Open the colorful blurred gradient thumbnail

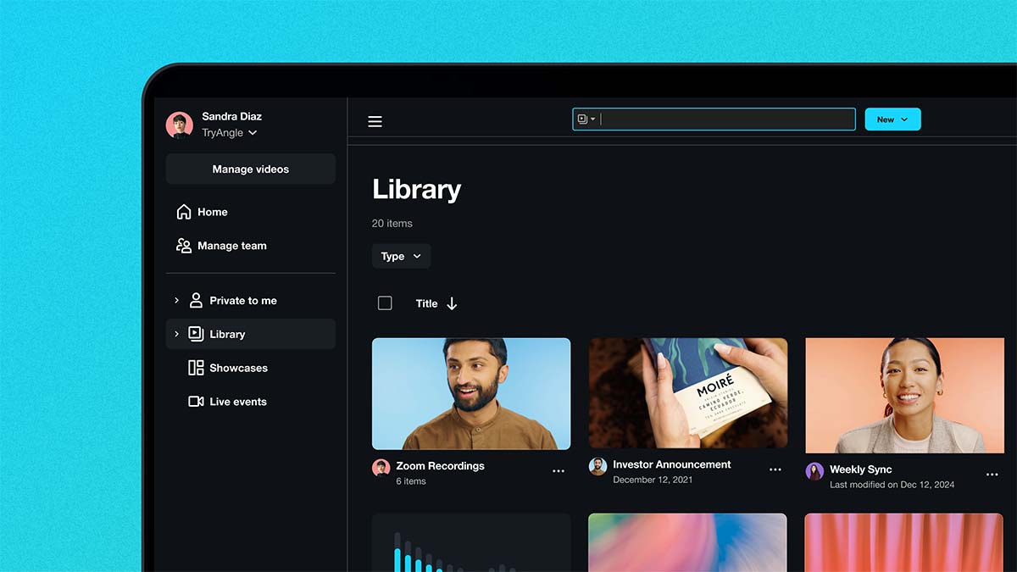688,542
